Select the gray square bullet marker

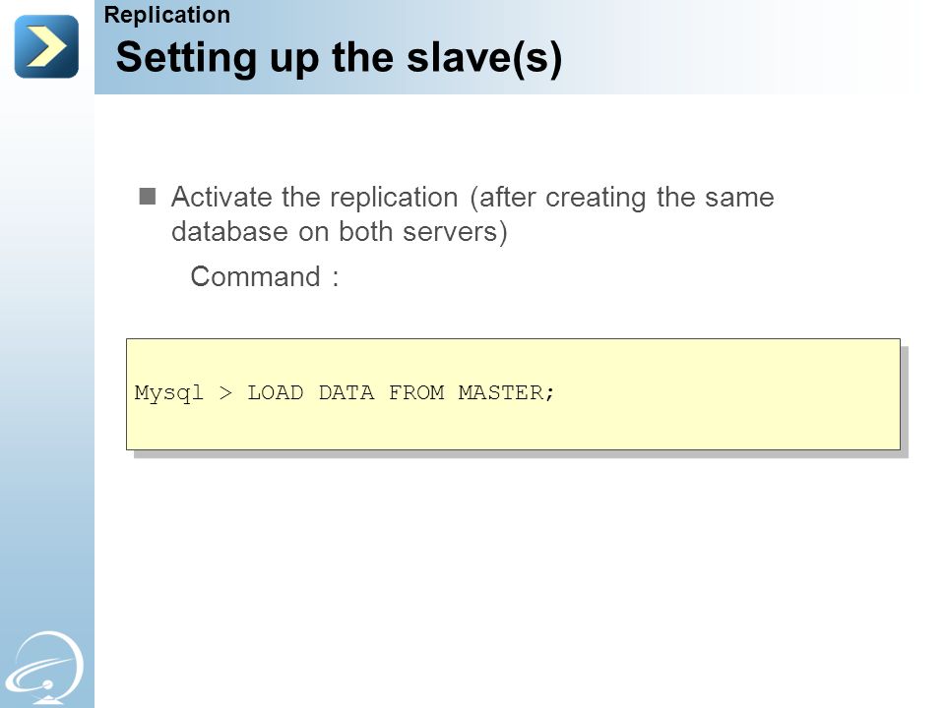click(147, 197)
